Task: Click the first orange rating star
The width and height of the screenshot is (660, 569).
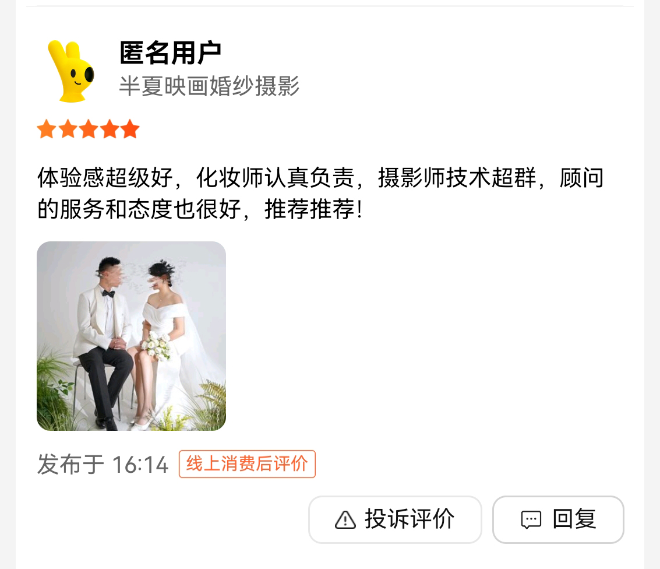Action: pos(47,129)
